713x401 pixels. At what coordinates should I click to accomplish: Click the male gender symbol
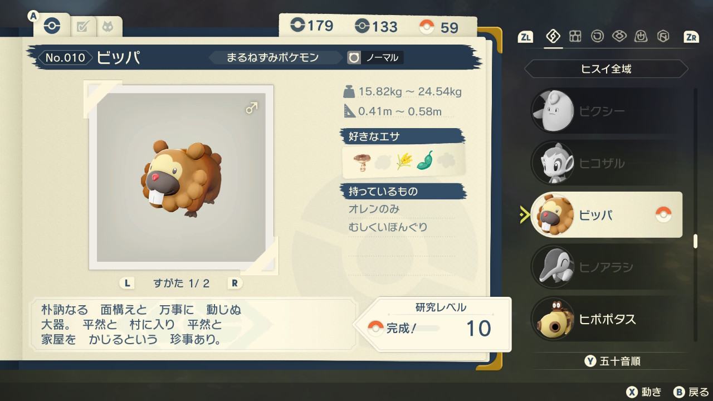pyautogui.click(x=252, y=108)
